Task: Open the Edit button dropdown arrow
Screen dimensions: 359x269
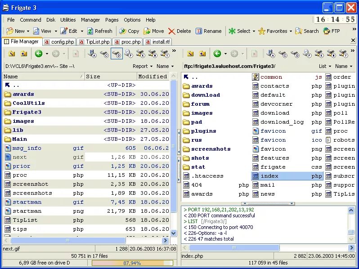Action: coord(82,31)
